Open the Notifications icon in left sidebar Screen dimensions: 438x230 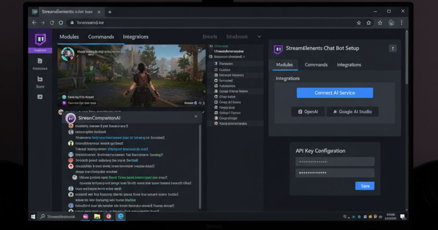[40, 61]
